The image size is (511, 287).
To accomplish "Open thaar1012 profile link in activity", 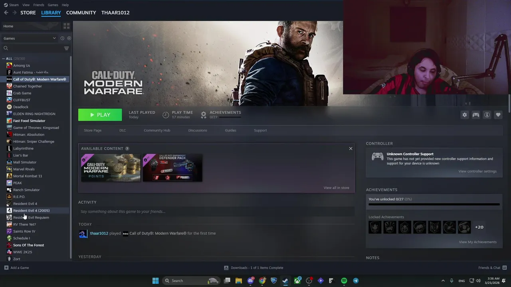I will tap(99, 233).
